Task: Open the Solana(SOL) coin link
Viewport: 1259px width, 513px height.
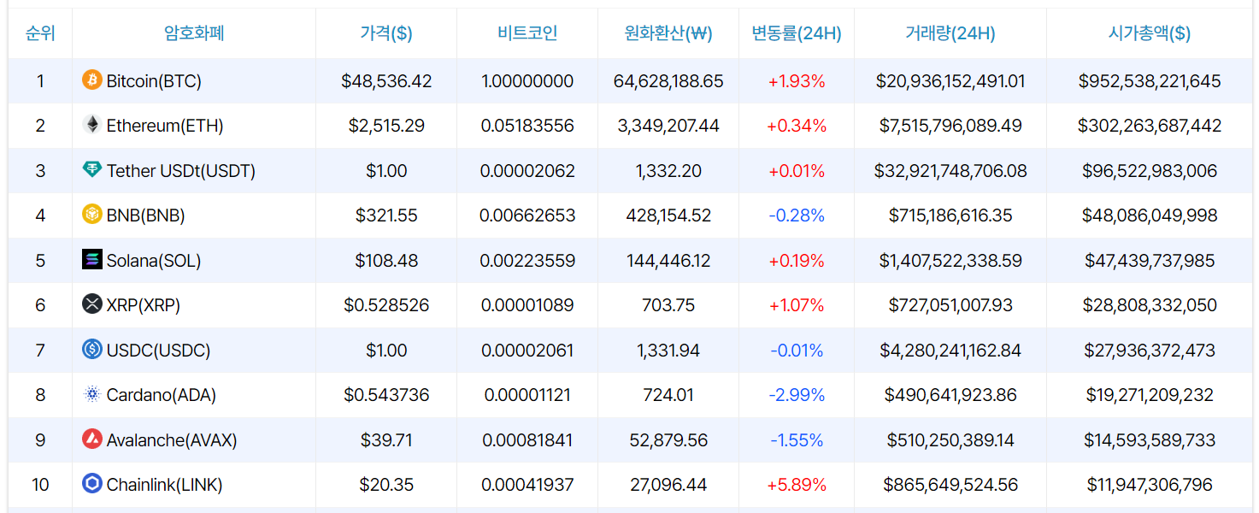Action: click(x=154, y=261)
